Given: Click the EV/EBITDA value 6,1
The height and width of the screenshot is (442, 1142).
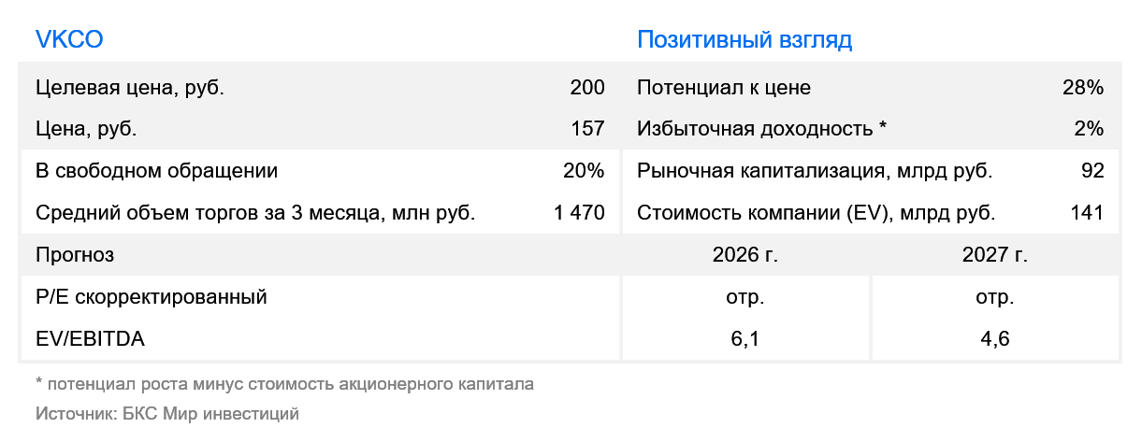Looking at the screenshot, I should [745, 339].
